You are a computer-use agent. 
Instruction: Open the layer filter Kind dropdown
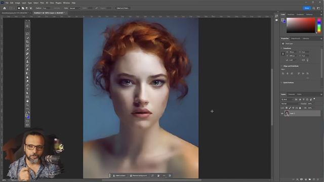[287, 100]
